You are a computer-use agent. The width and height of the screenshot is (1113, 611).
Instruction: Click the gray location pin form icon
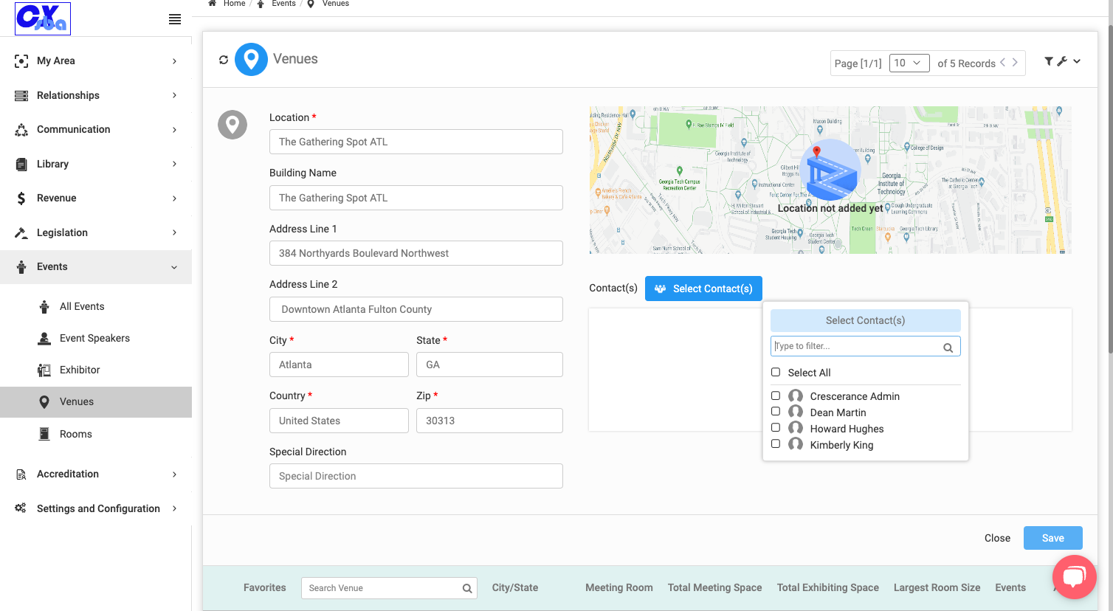232,125
